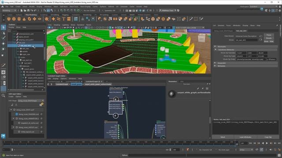Open the Modeling menu set dropdown
The width and height of the screenshot is (282, 158).
[9, 11]
